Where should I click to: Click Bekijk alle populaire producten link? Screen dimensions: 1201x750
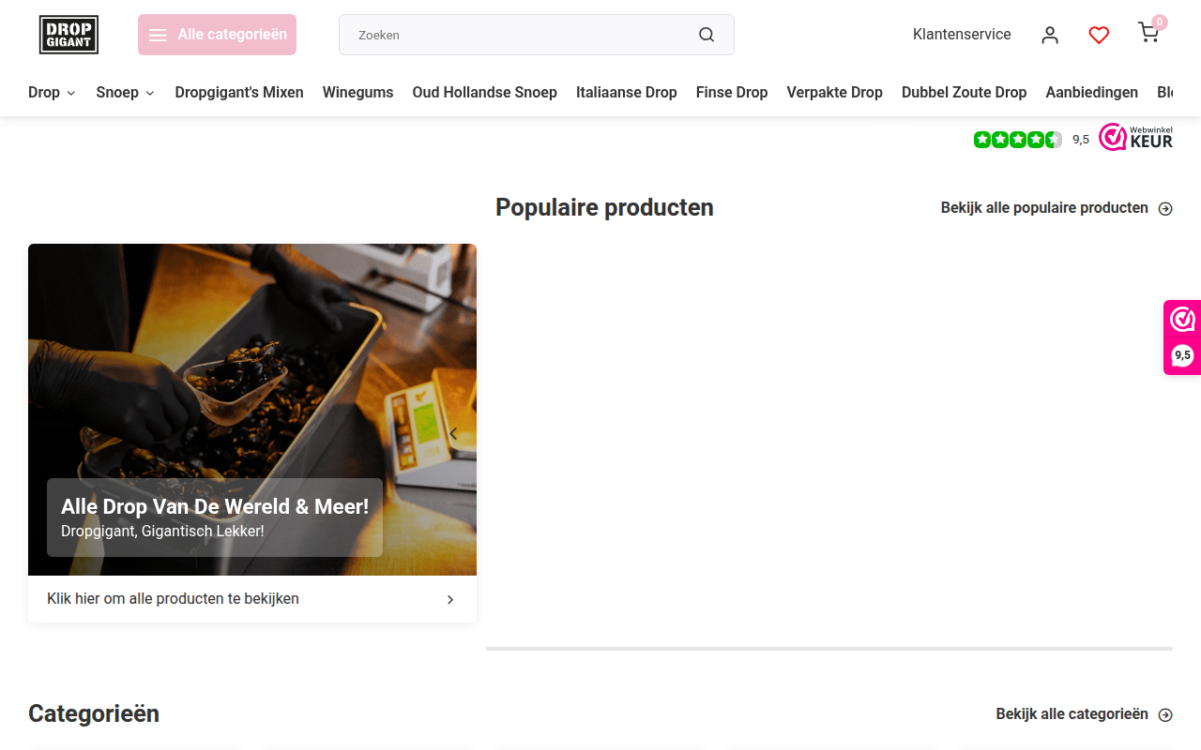1044,208
